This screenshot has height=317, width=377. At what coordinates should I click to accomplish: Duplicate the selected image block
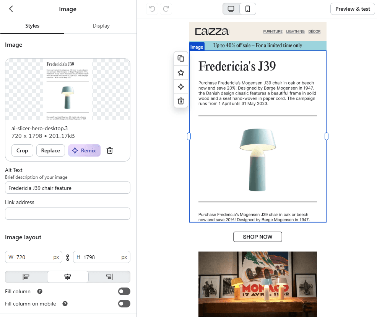(x=181, y=59)
